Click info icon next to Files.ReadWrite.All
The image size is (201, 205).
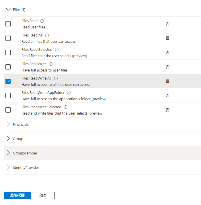[x=56, y=78]
